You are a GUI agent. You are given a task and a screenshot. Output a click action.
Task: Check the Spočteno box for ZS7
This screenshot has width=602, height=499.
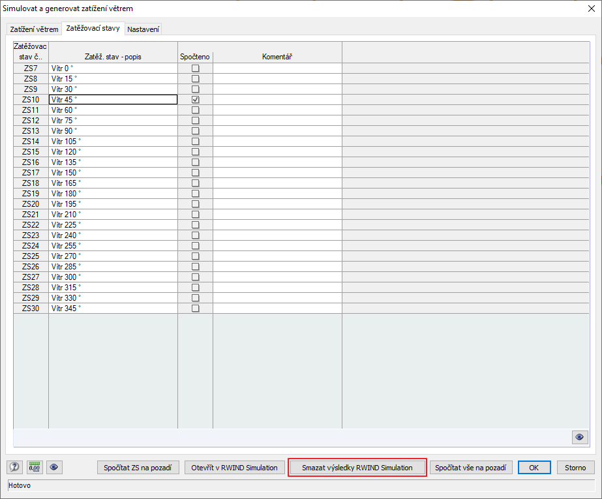click(194, 68)
